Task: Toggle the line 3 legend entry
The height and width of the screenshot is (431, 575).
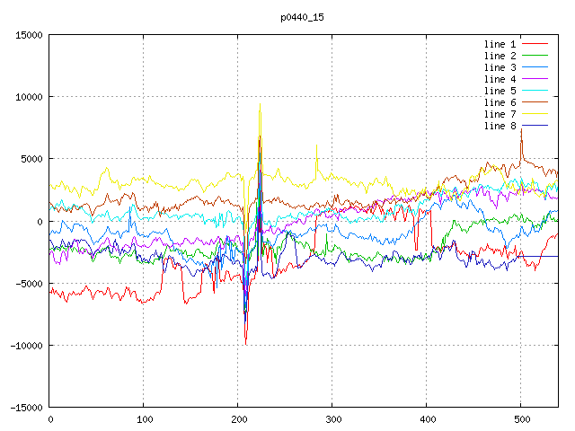Action: pos(500,67)
